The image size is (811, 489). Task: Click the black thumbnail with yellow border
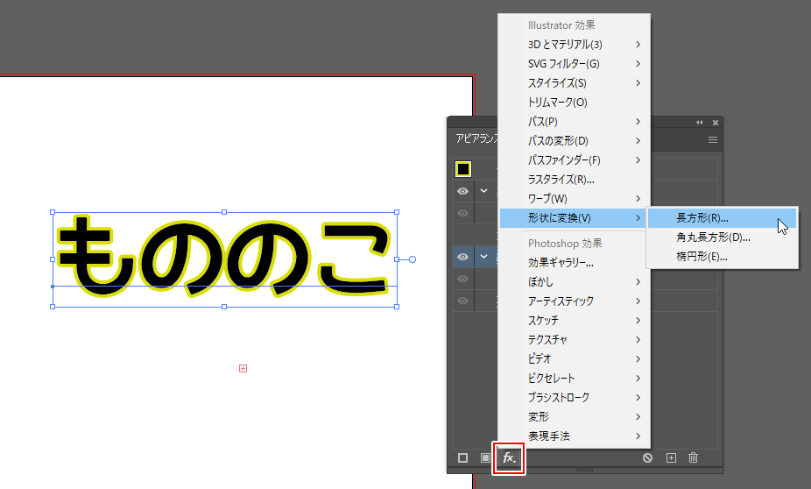click(x=463, y=169)
